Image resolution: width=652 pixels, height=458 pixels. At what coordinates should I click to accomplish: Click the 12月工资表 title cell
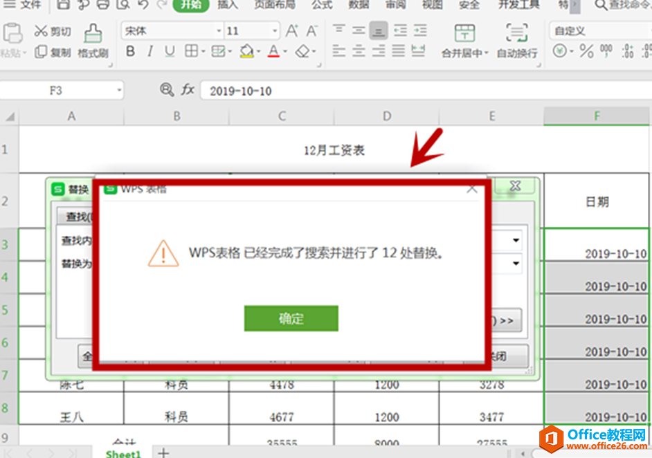point(334,149)
